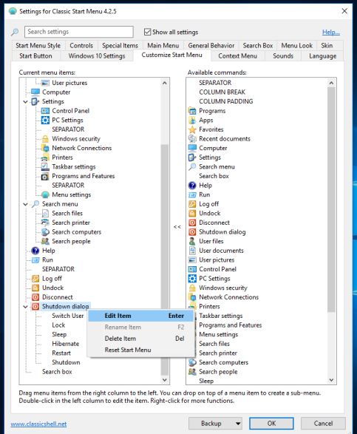The width and height of the screenshot is (357, 434).
Task: Click the Recent documents icon in available commands
Action: (x=192, y=139)
